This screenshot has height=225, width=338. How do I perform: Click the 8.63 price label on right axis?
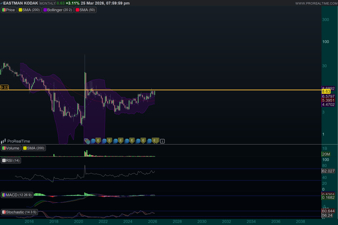coord(326,92)
